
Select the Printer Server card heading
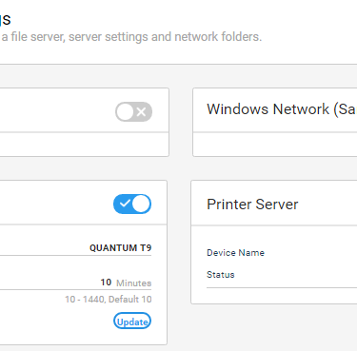coord(252,205)
